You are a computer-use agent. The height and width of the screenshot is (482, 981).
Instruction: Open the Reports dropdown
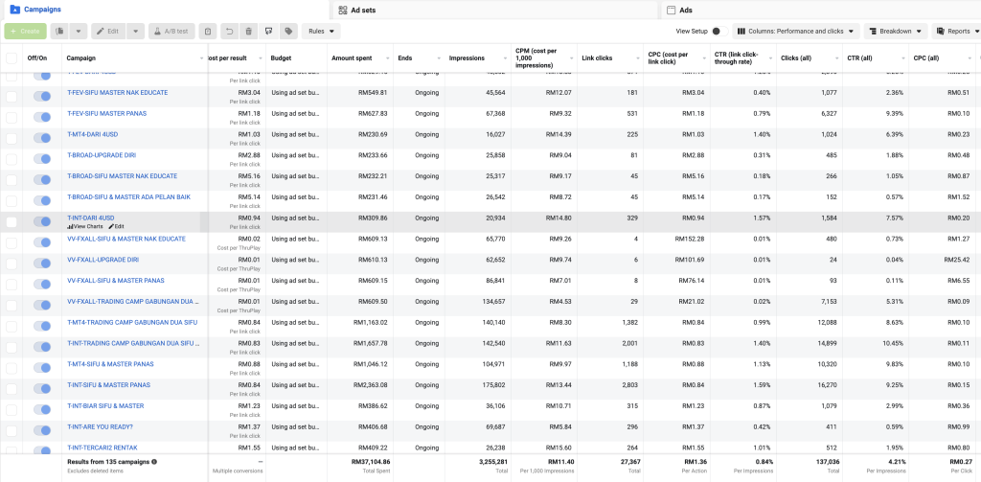957,32
